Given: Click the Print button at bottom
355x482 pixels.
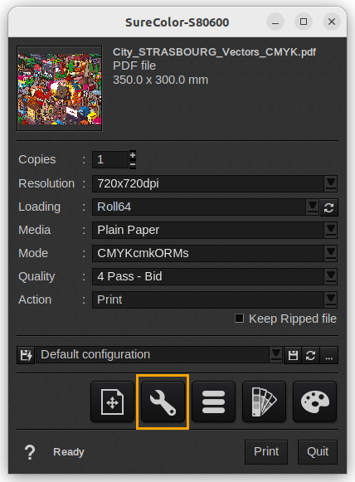Looking at the screenshot, I should (x=266, y=452).
